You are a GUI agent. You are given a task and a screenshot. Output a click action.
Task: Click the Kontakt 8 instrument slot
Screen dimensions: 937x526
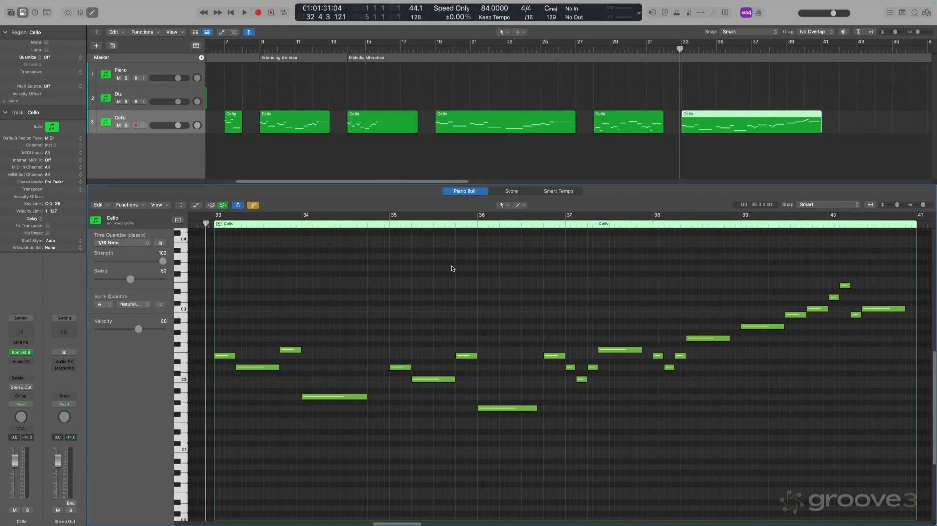[21, 352]
